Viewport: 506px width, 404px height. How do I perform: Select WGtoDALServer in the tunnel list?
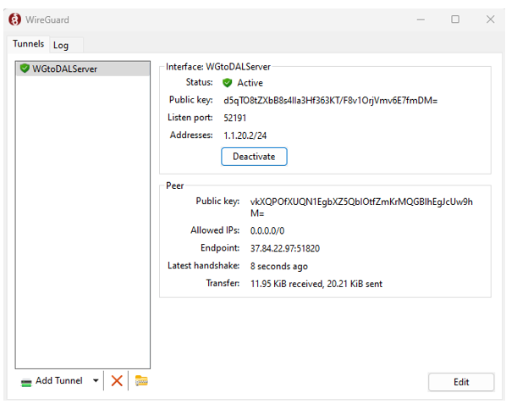click(83, 69)
